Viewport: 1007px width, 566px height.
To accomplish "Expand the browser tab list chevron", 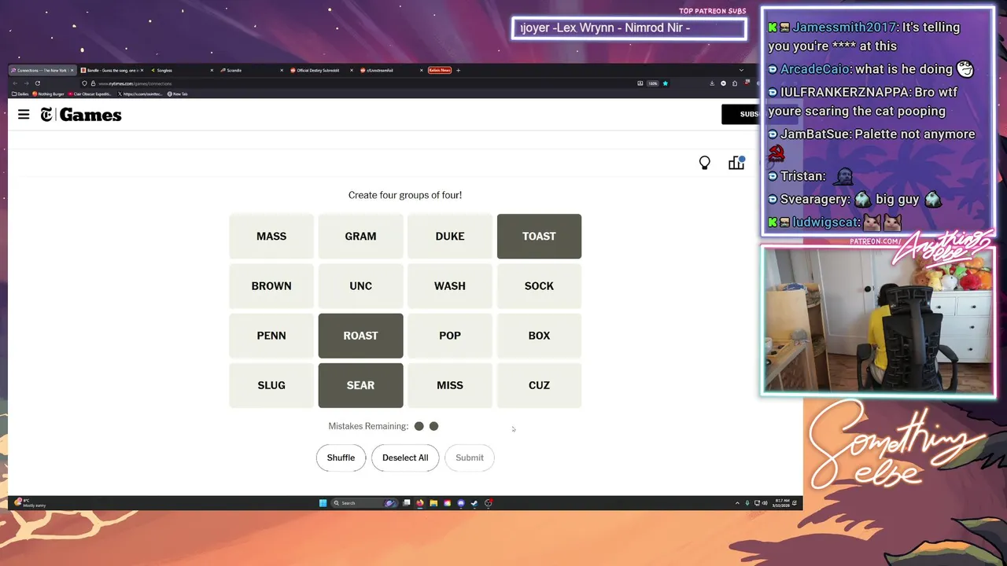I will (741, 70).
